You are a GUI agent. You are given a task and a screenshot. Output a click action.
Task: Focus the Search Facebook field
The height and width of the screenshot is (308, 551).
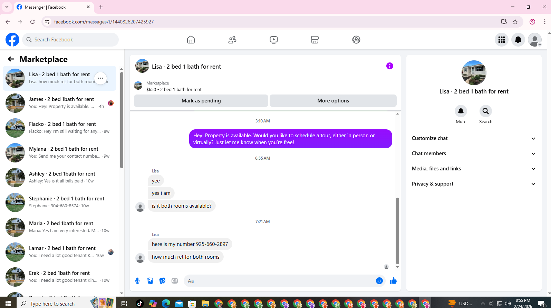coord(70,40)
